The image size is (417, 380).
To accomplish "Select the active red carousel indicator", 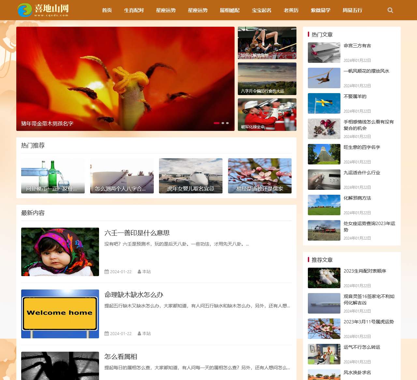I will [217, 123].
